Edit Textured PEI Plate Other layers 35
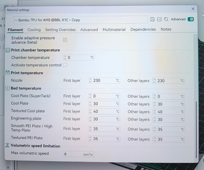This screenshot has height=170, width=204. point(169,139)
